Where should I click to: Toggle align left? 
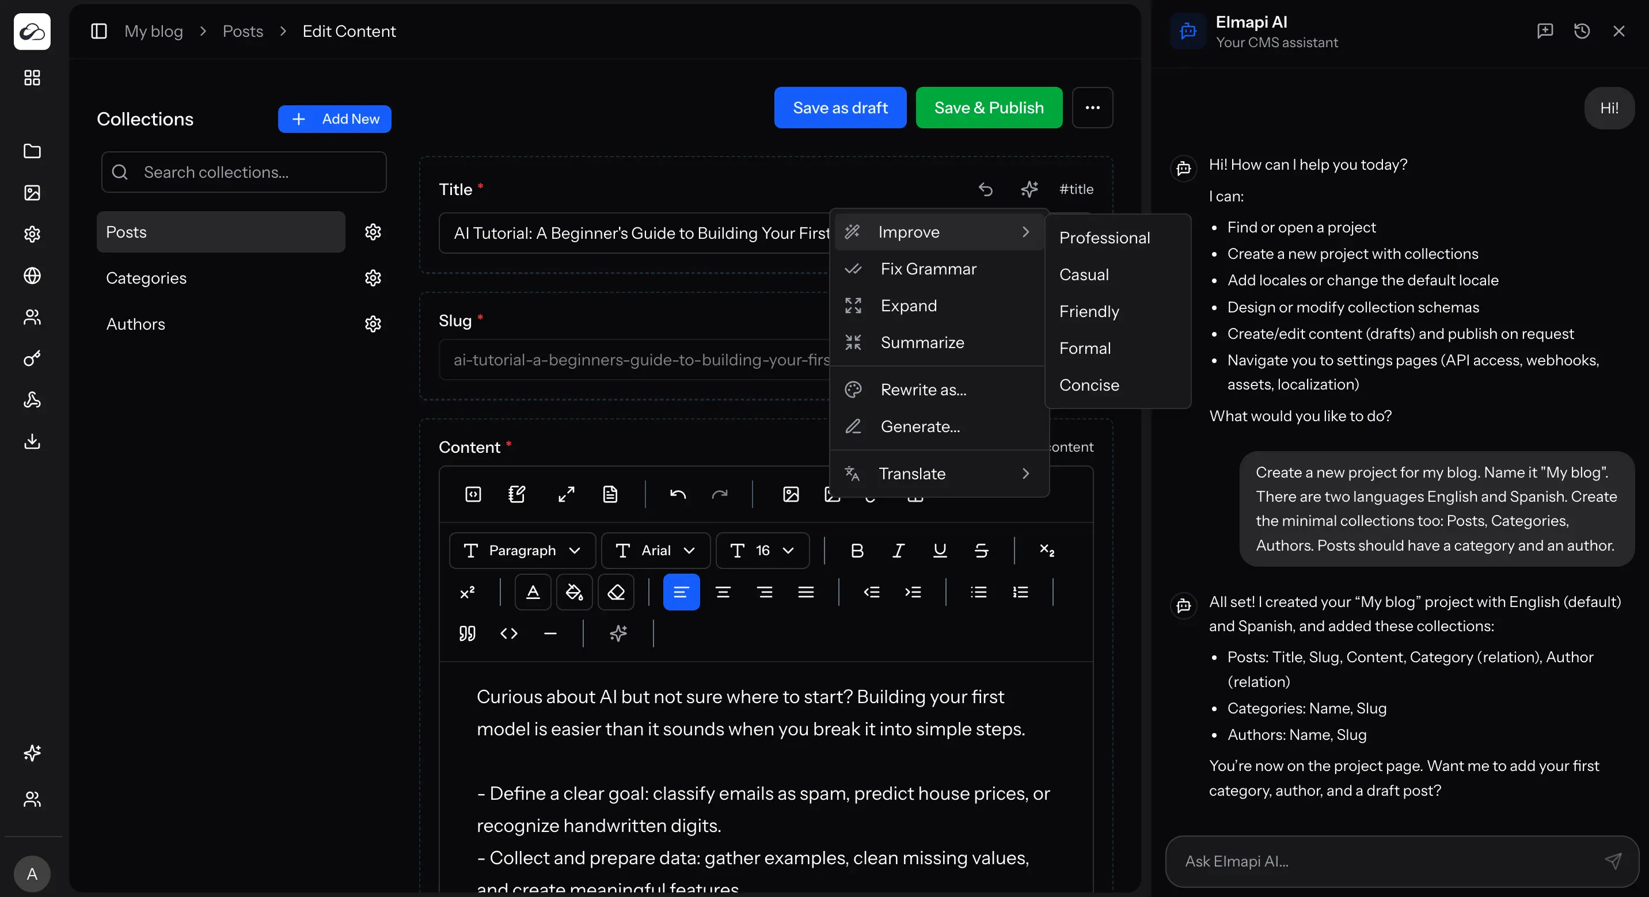click(681, 593)
